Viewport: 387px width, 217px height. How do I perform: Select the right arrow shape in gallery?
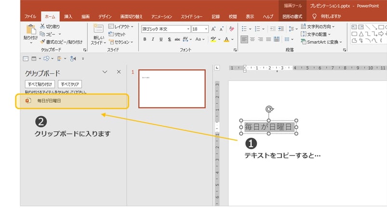(381, 34)
